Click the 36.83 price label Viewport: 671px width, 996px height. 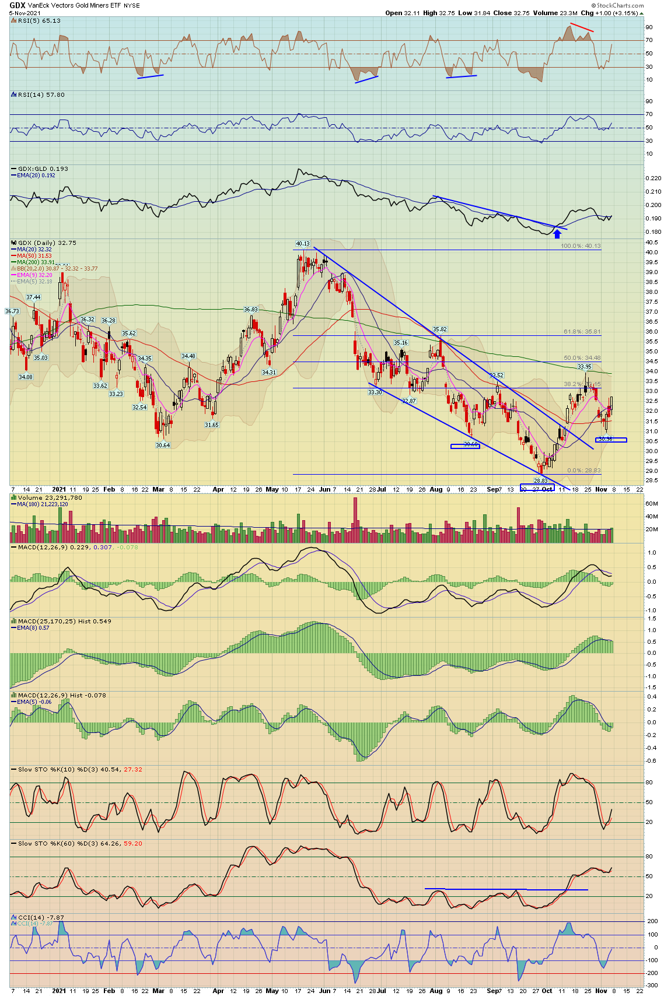pyautogui.click(x=251, y=310)
